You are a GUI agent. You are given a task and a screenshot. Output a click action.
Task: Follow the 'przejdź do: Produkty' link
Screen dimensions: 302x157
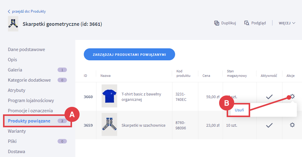click(x=29, y=11)
